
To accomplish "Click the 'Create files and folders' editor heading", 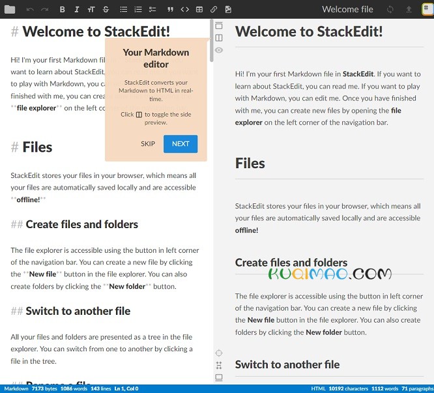I will click(74, 224).
